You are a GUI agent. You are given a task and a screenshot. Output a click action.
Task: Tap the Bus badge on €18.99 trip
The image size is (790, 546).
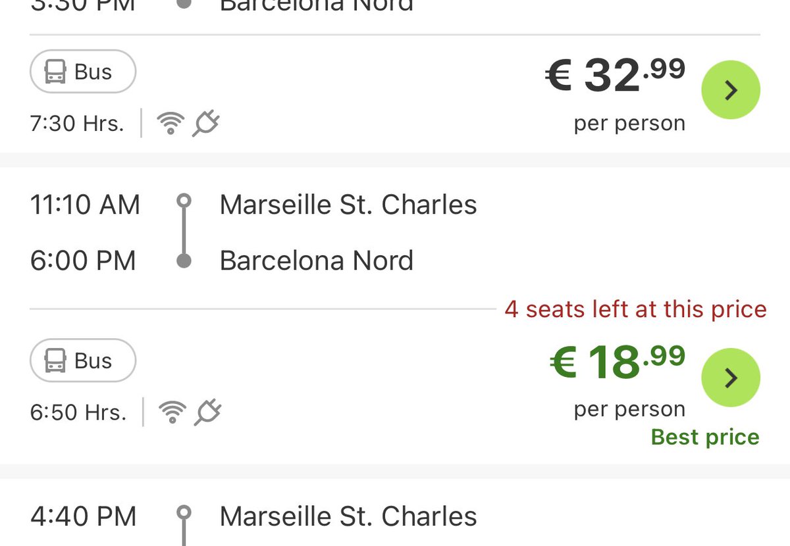point(83,360)
